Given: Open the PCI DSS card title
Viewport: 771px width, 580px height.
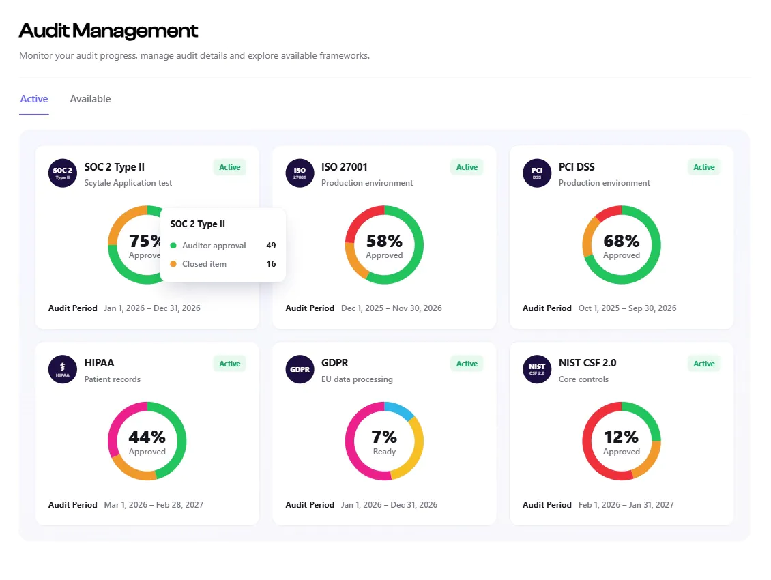Looking at the screenshot, I should (577, 167).
